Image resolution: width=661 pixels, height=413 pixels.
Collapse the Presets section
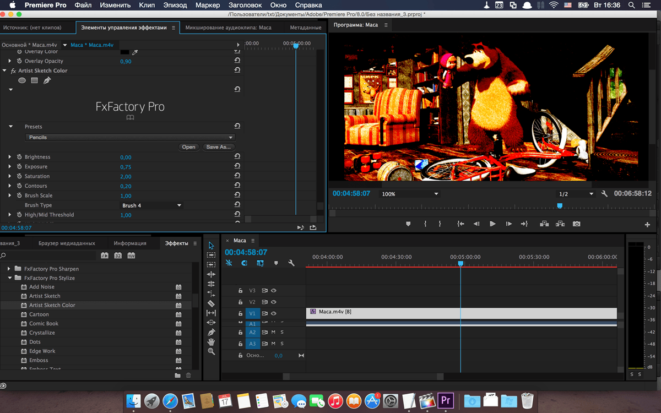pyautogui.click(x=10, y=127)
